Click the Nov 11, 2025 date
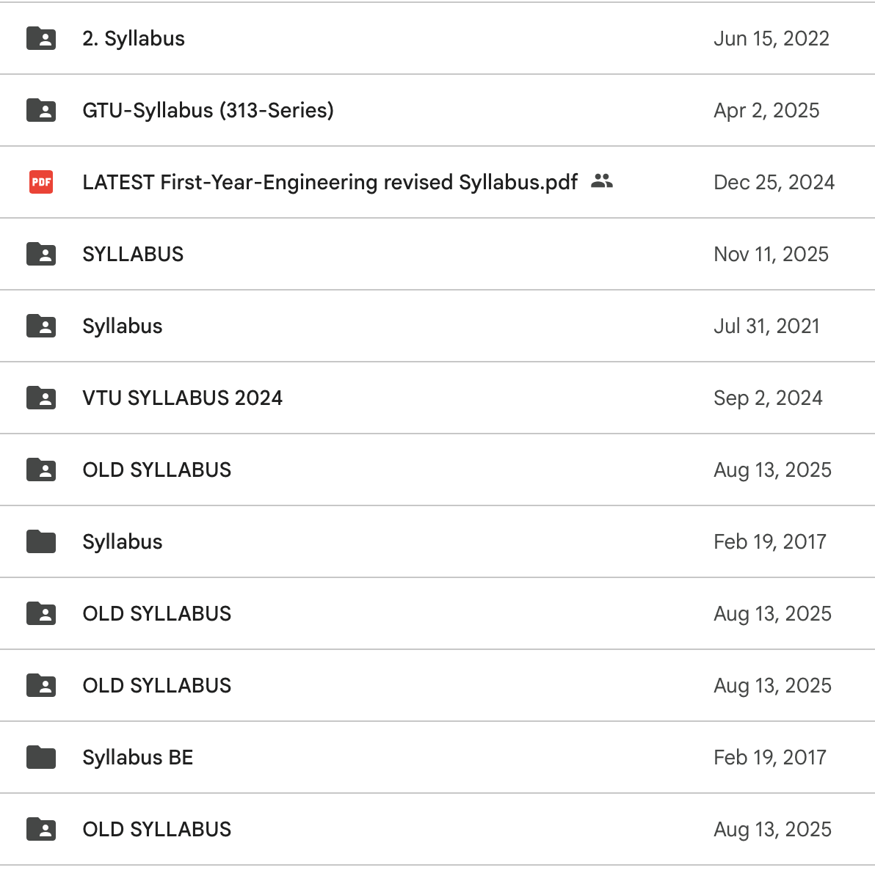Viewport: 875px width, 873px height. (x=771, y=254)
